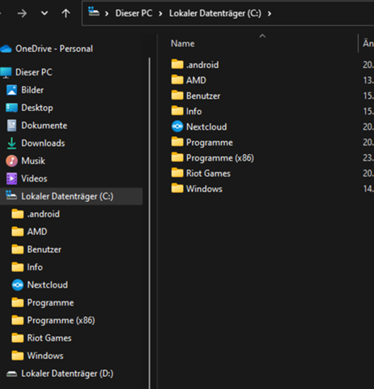Screen dimensions: 374x389
Task: Click the Dieser PC monitor icon
Action: pos(6,72)
